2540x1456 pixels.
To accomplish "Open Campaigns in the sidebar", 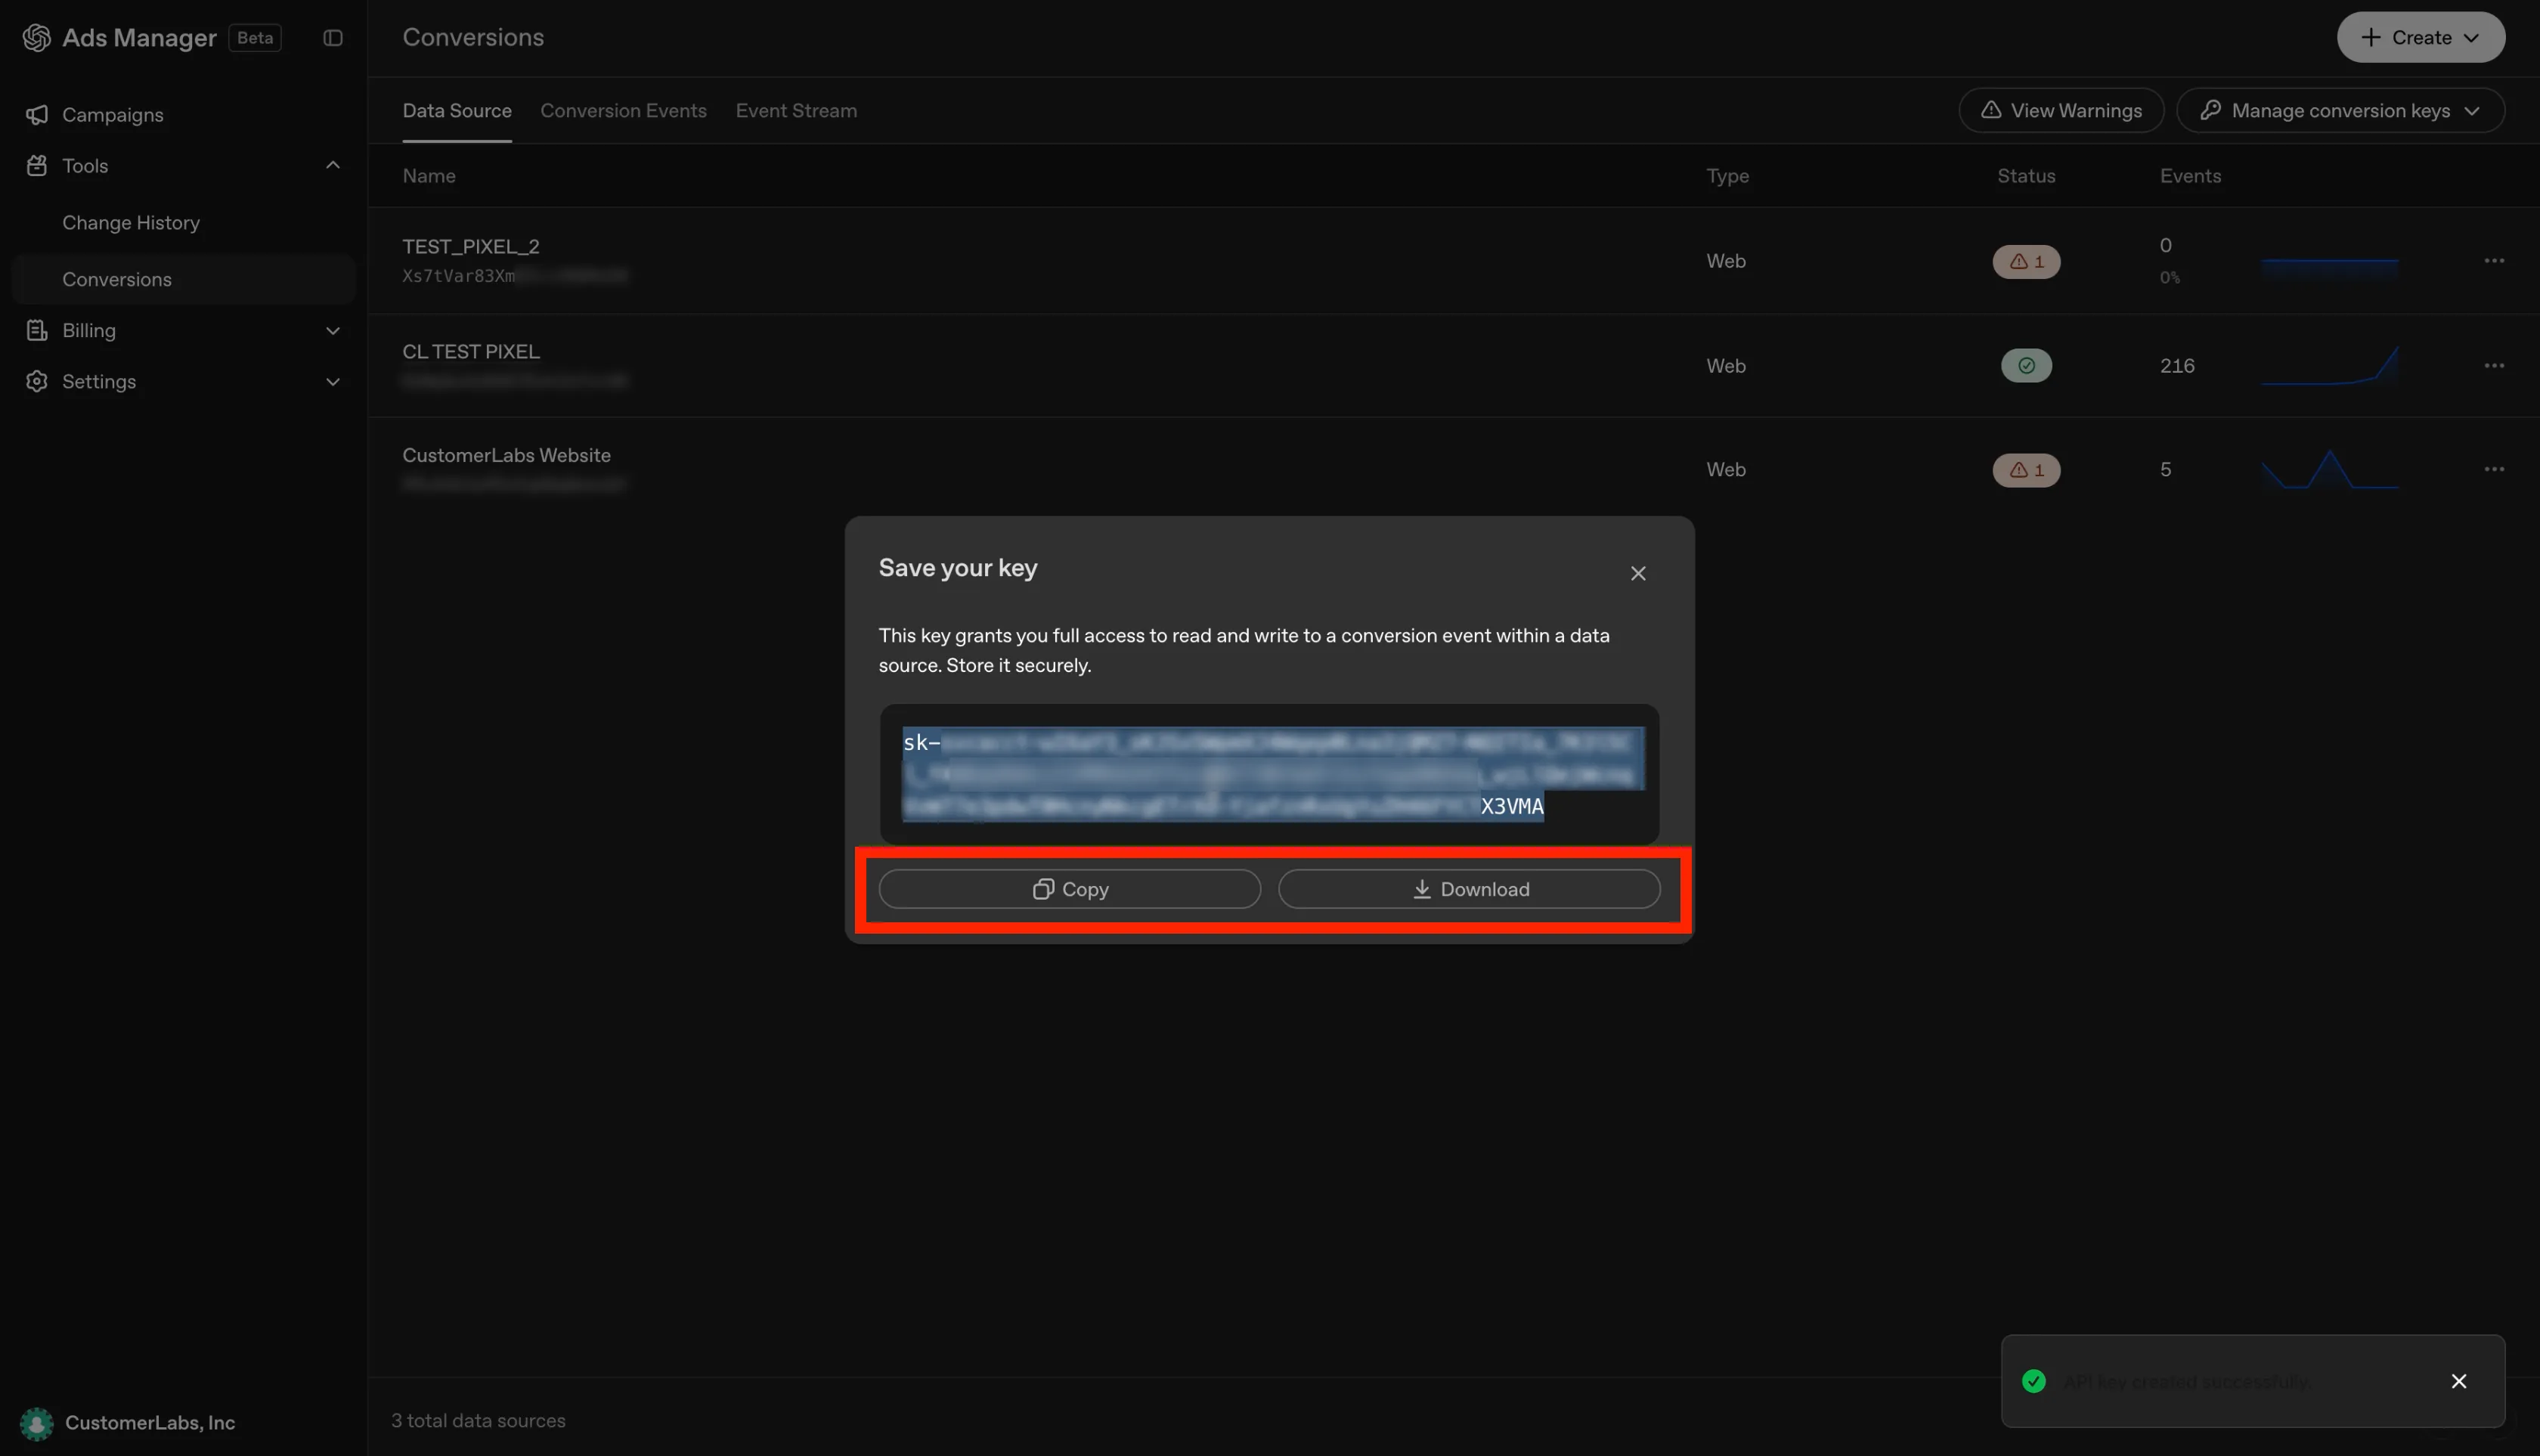I will [x=183, y=115].
